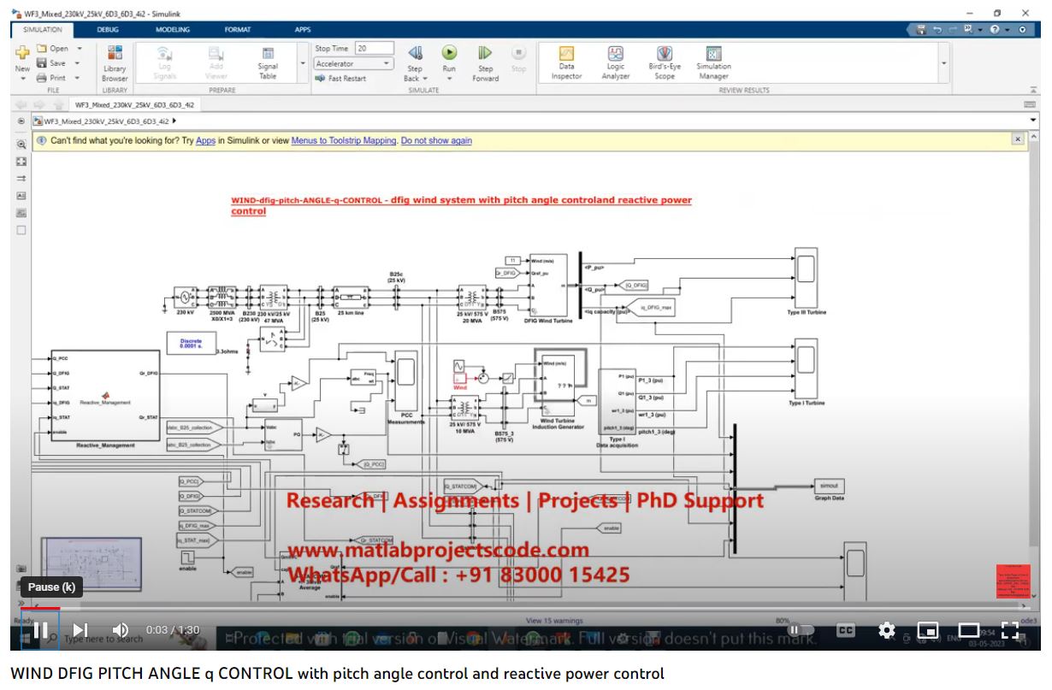Expand the Review Results gallery arrow
The image size is (1052, 690).
pos(944,63)
